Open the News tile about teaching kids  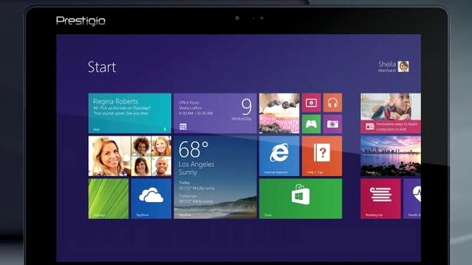coord(391,113)
